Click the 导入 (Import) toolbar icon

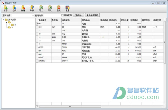click(50, 8)
